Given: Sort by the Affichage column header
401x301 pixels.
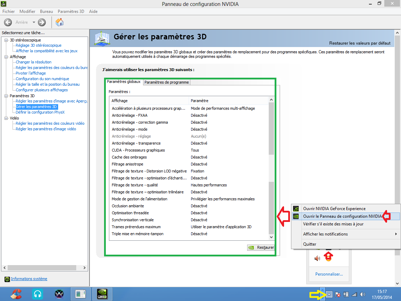Looking at the screenshot, I should click(149, 101).
